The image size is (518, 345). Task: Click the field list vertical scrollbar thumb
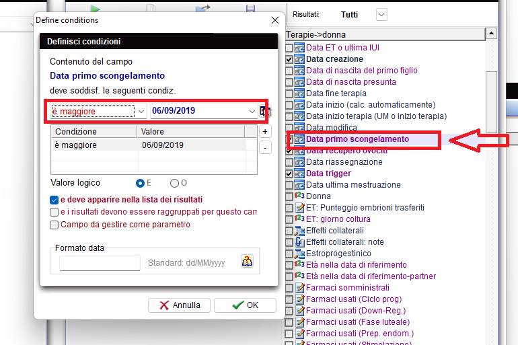pos(491,102)
